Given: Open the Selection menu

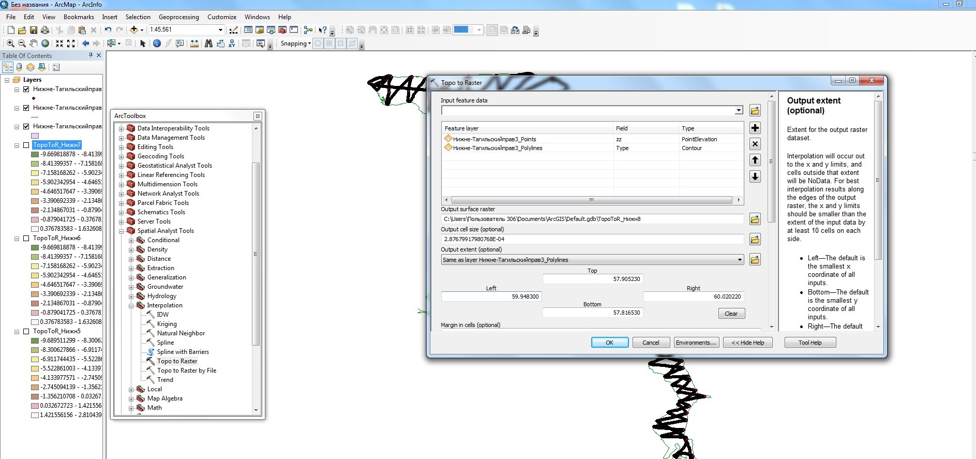Looking at the screenshot, I should pos(138,17).
